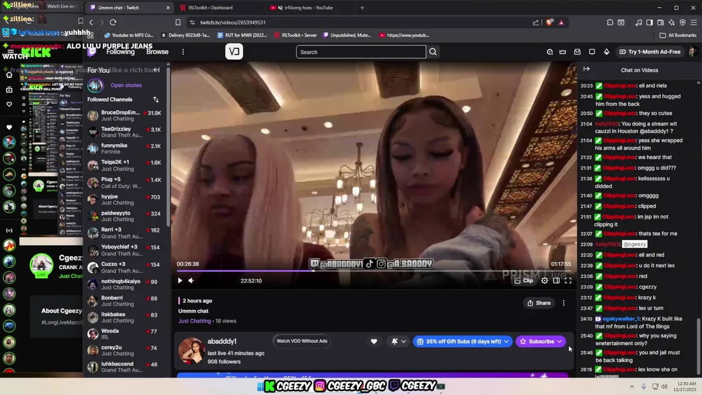This screenshot has height=395, width=702.
Task: Click ogskywalker_1 username in chat
Action: 621,319
